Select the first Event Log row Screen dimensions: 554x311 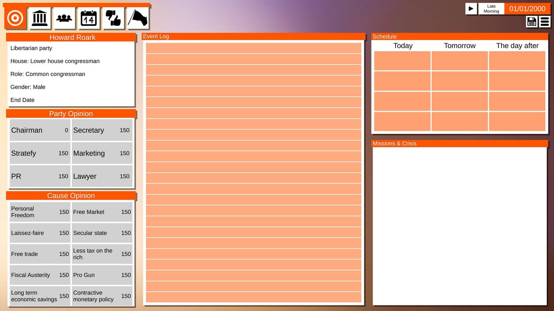254,48
